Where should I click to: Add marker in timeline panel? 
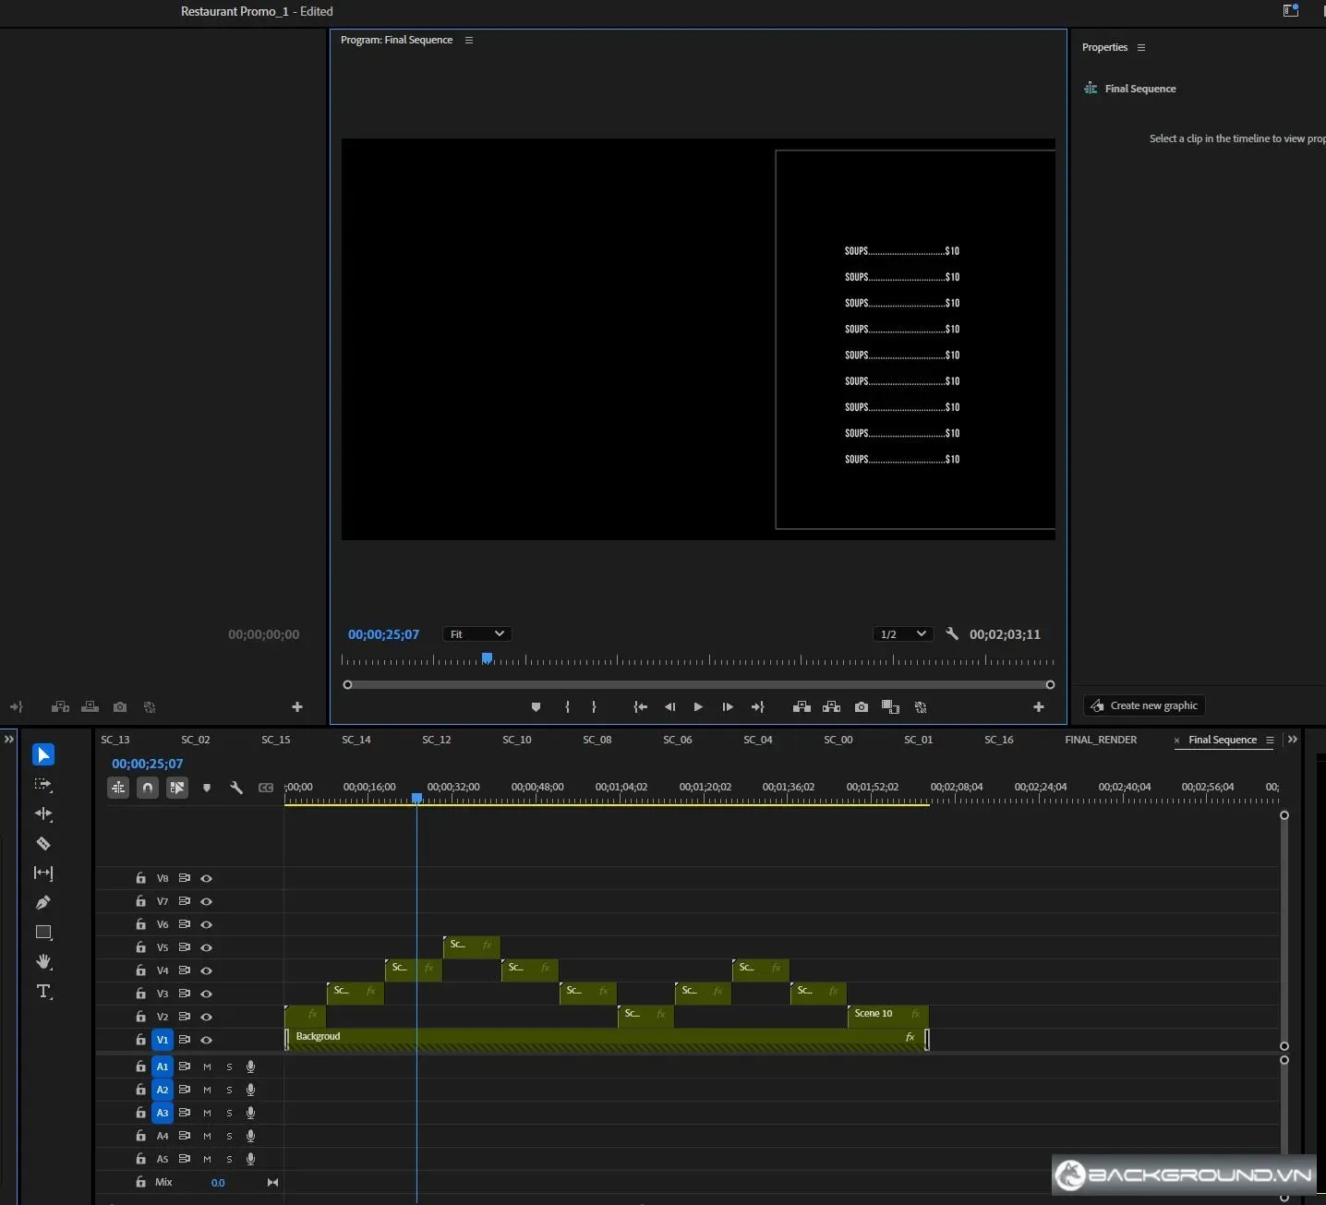pyautogui.click(x=207, y=788)
